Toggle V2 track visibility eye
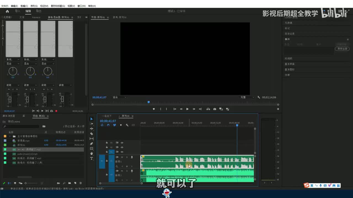 (x=122, y=147)
